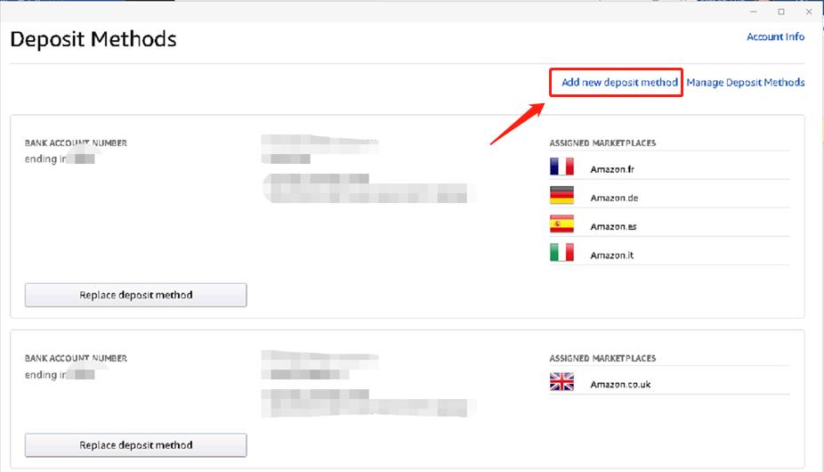
Task: Click Add new deposit method link
Action: tap(619, 82)
